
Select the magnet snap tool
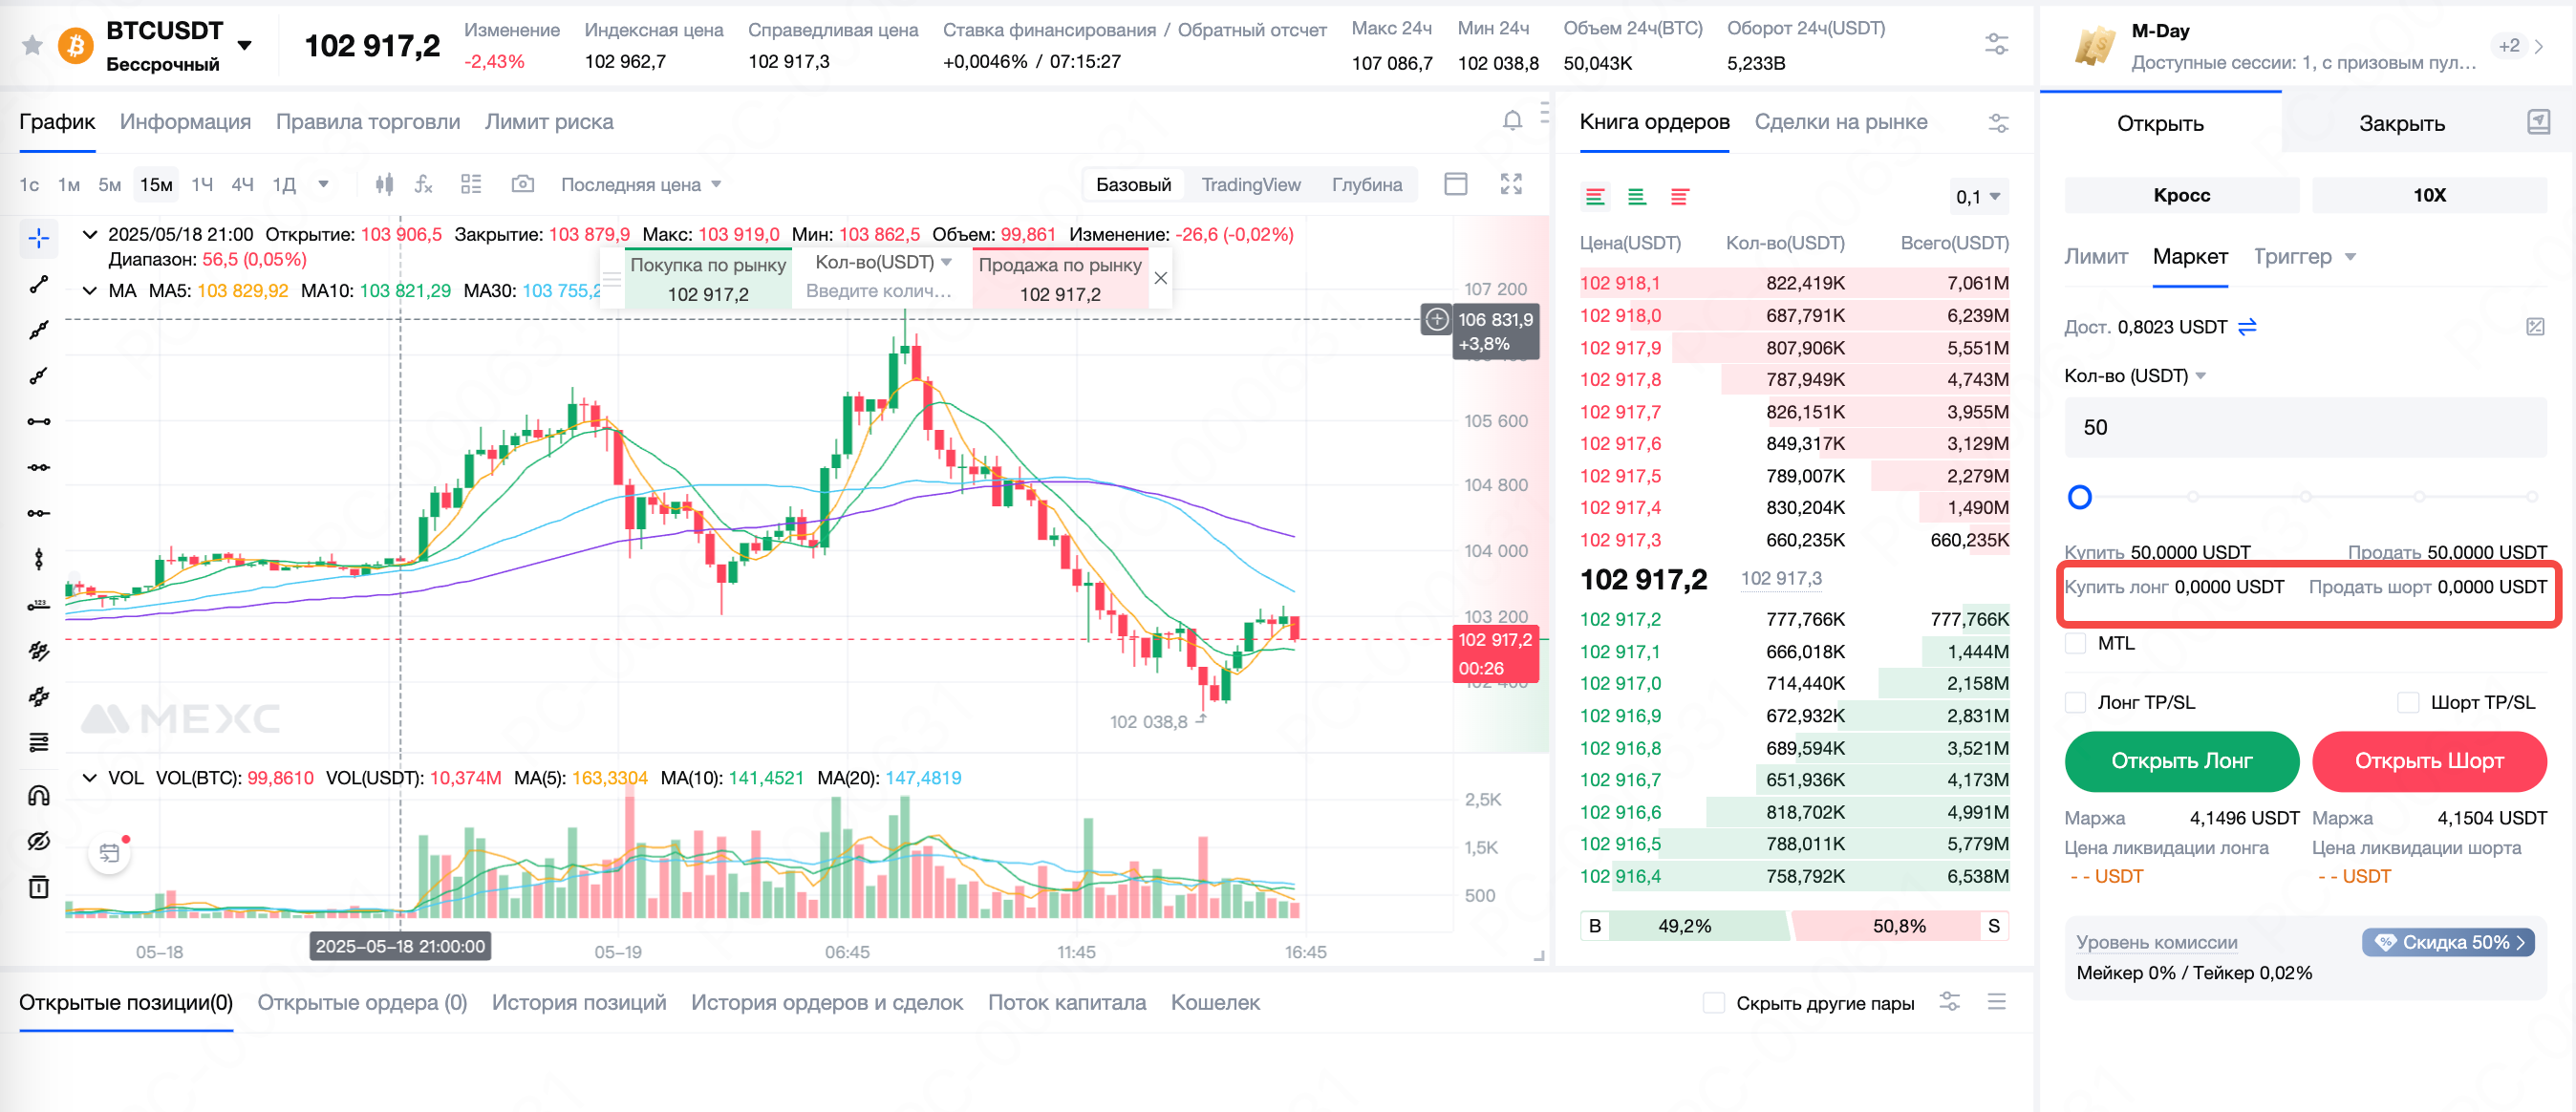[39, 796]
